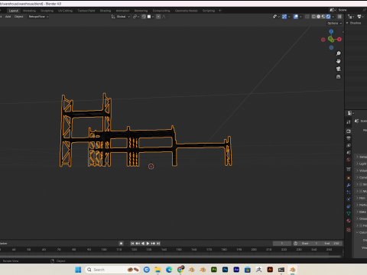Click the End frame field

point(332,244)
